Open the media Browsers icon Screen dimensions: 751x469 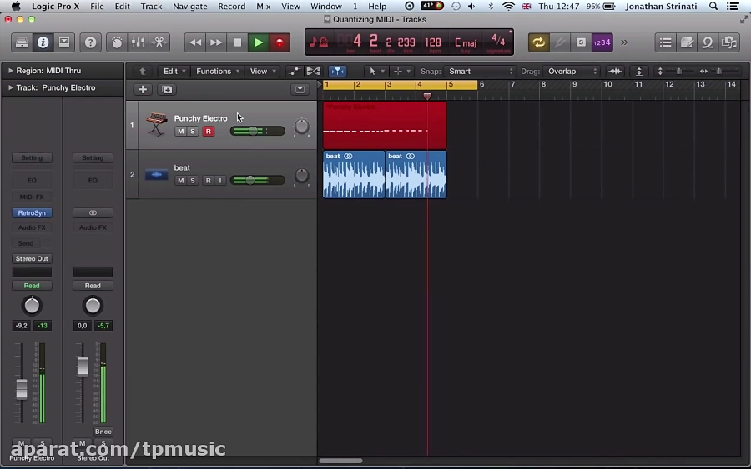[x=729, y=42]
